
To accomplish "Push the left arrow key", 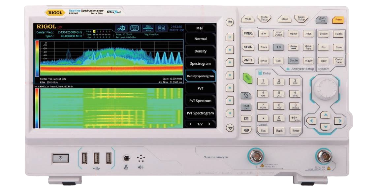I will point(311,121).
